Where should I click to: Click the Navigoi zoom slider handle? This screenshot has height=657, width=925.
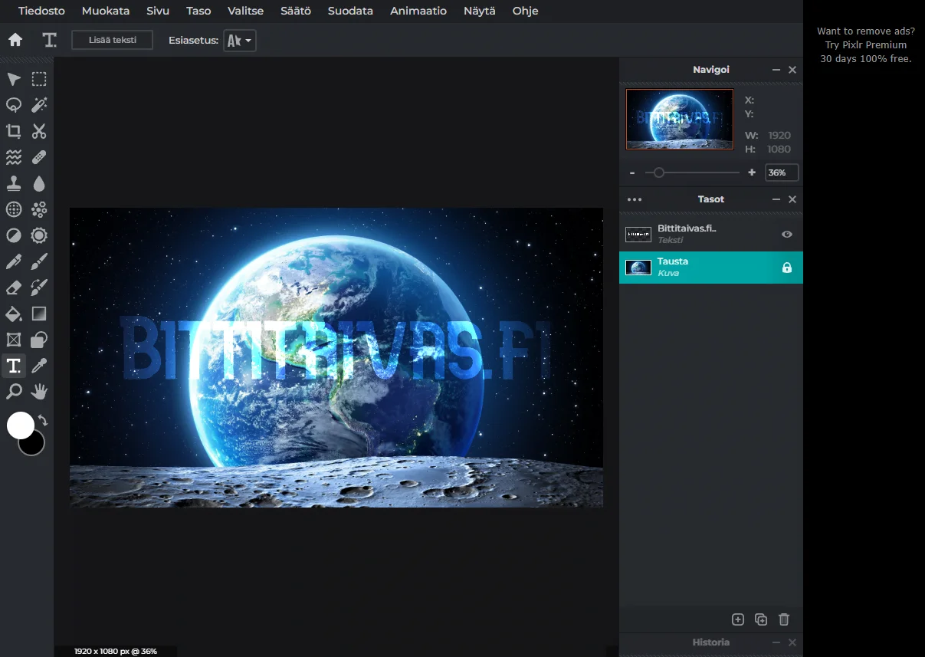658,172
